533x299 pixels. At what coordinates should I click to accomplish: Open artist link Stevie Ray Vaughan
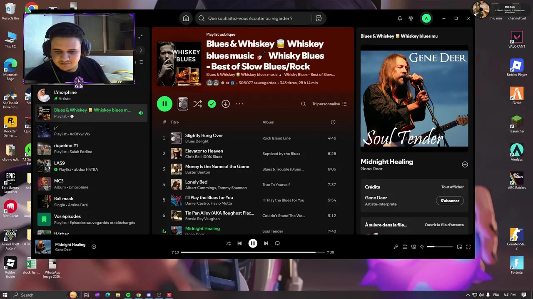pos(203,219)
